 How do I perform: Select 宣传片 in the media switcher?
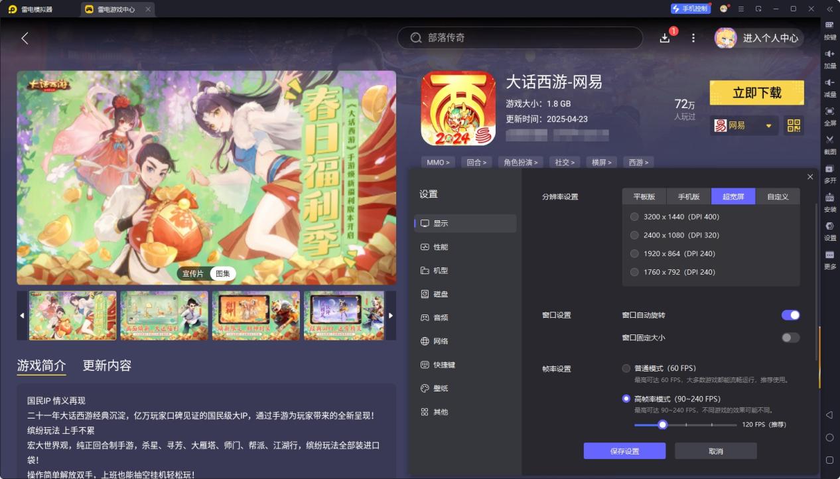(x=193, y=273)
